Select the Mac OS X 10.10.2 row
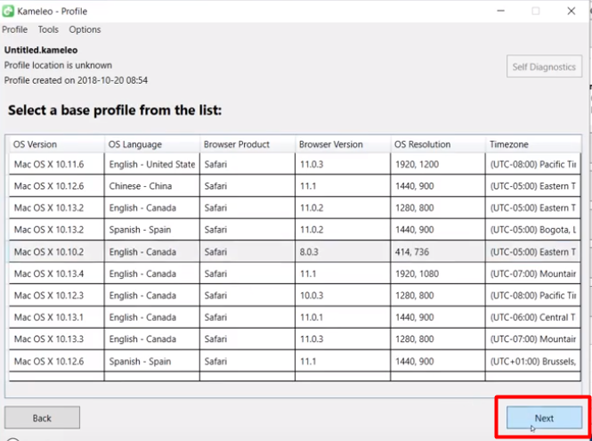This screenshot has width=592, height=441. click(295, 251)
